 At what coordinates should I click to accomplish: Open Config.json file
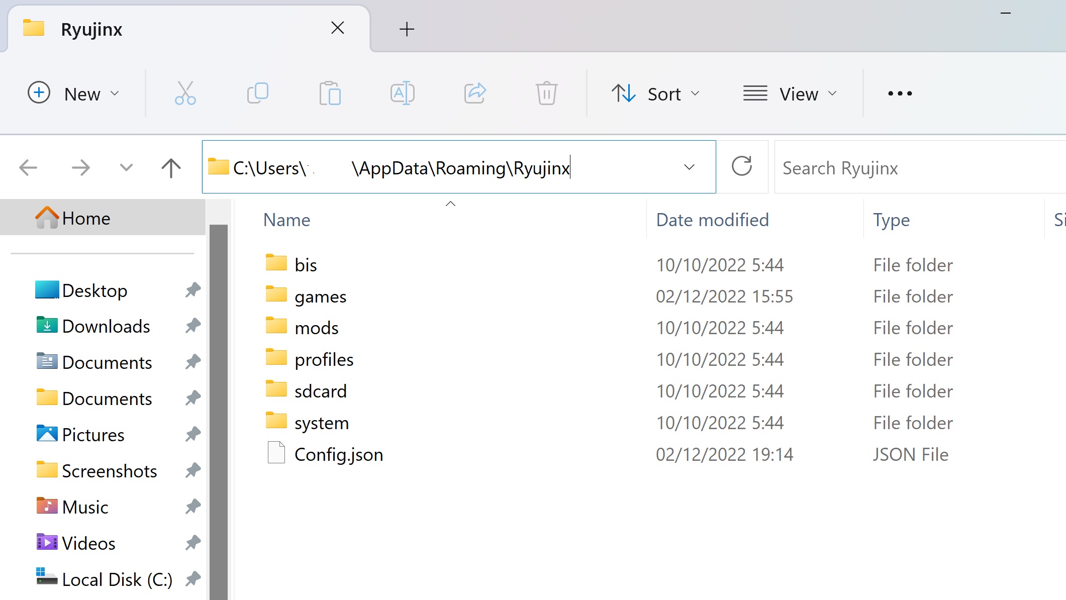pyautogui.click(x=338, y=454)
